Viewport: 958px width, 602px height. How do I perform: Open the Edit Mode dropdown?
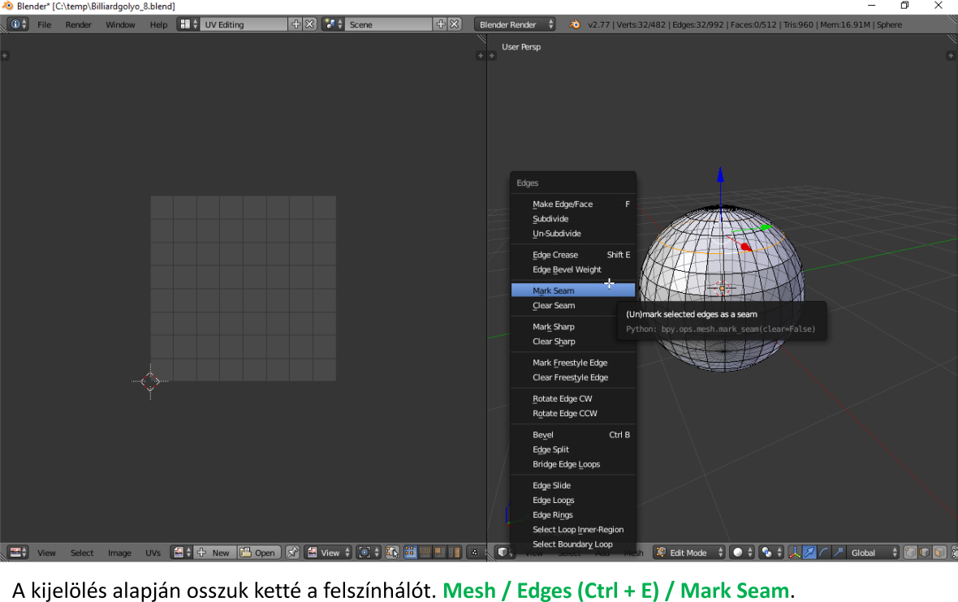(x=688, y=553)
